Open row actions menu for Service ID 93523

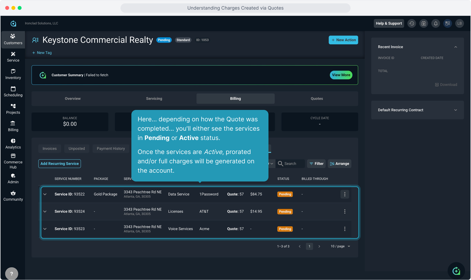point(345,229)
